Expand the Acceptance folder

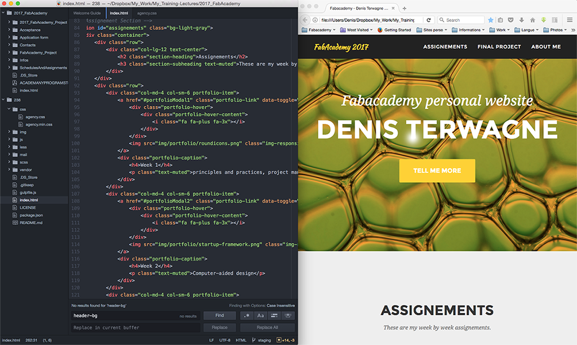tap(9, 30)
